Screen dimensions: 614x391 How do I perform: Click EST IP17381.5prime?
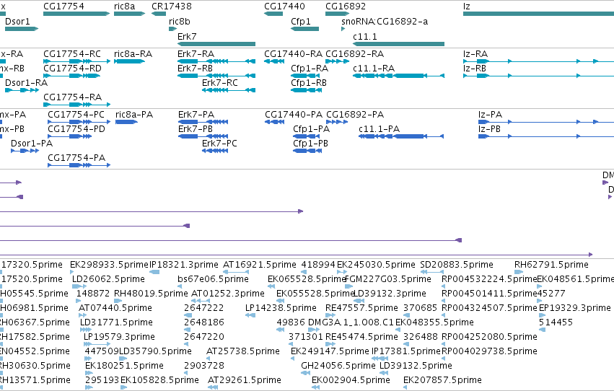(380, 359)
